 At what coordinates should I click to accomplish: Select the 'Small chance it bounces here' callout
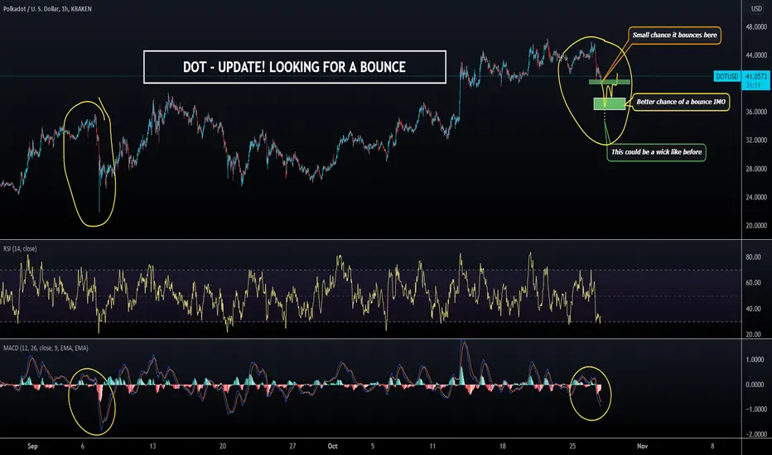point(674,36)
